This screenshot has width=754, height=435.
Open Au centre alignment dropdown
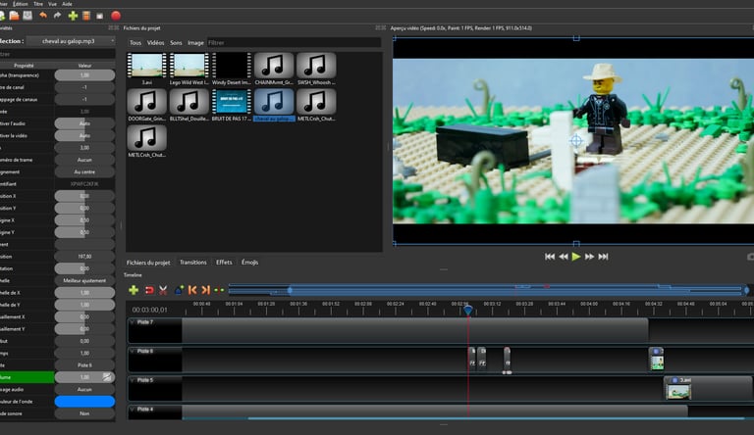click(84, 171)
